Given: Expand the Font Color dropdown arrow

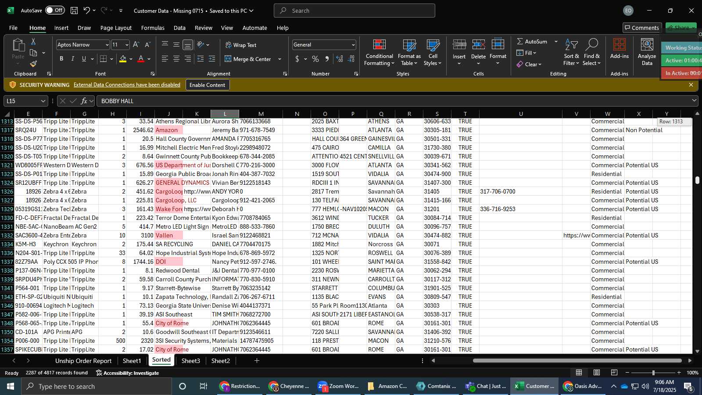Looking at the screenshot, I should click(149, 59).
